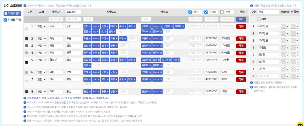304x126 pixels.
Task: Click the +입력 keyword field in row 2 로운
Action: pos(132,39)
